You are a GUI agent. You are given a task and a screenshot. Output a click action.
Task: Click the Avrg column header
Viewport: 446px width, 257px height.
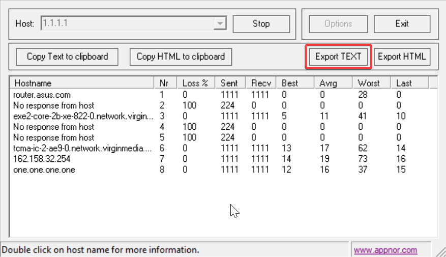[x=333, y=83]
